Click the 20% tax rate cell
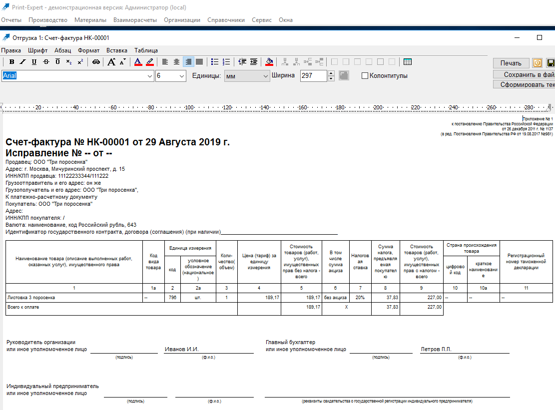Viewport: 555px width, 410px height. point(360,298)
